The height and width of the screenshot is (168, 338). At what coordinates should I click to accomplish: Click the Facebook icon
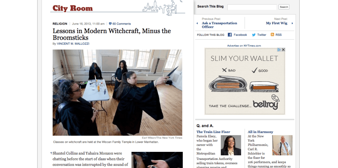(230, 35)
